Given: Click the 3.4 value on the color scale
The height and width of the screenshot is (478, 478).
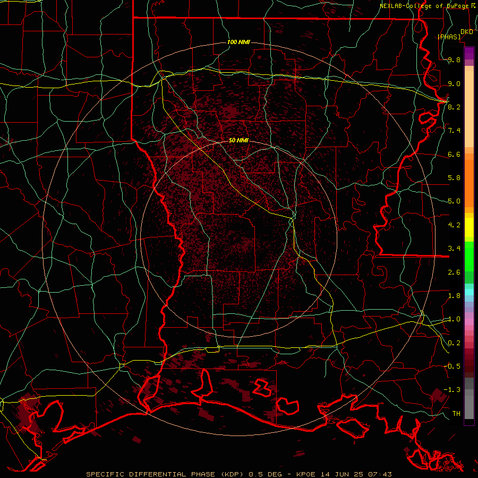Looking at the screenshot, I should [x=454, y=248].
